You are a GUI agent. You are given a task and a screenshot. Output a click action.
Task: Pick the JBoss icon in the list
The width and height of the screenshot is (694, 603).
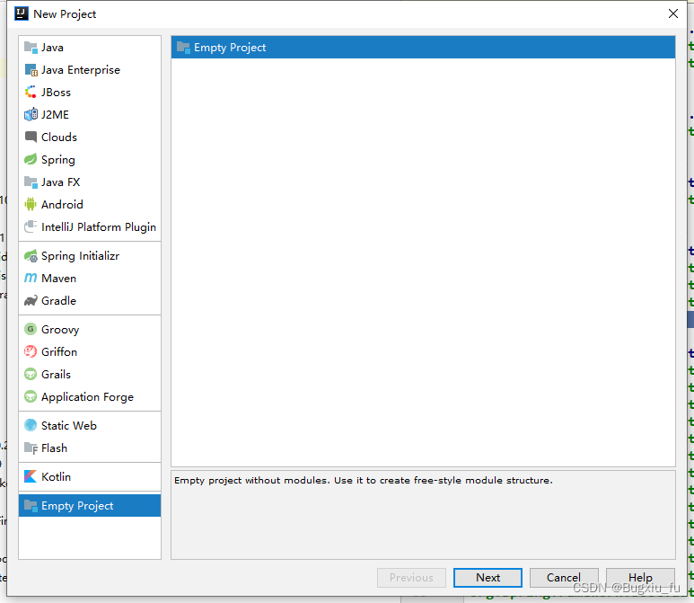coord(31,93)
